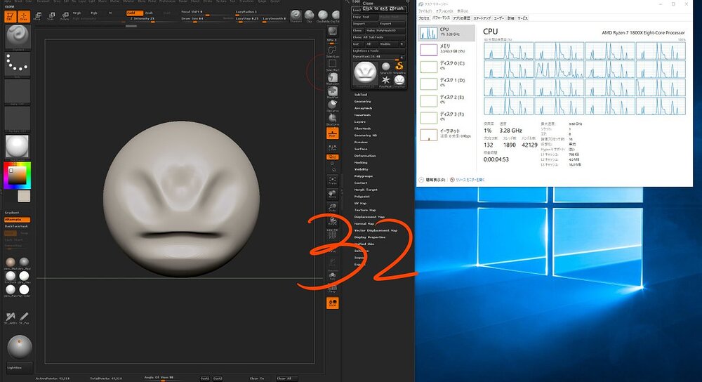This screenshot has height=382, width=702.
Task: Select the SliceCurve tool icon
Action: coord(333,119)
